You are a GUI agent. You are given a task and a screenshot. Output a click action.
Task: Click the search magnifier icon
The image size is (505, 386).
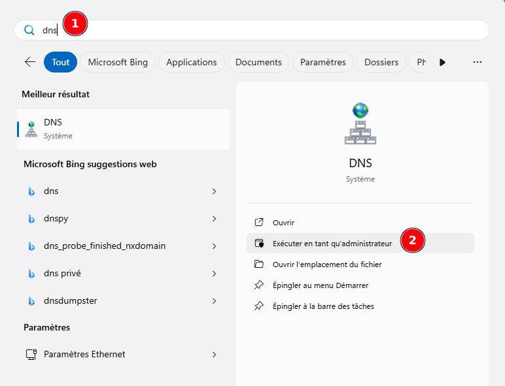point(29,30)
